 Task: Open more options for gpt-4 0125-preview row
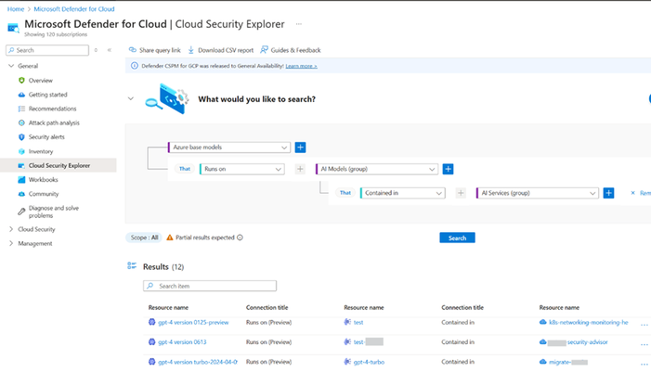[x=644, y=325]
